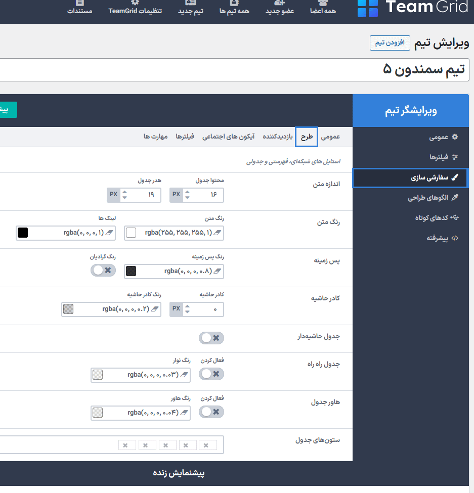Increase محتوا جدول font size stepper arrow
The height and width of the screenshot is (493, 474).
coord(188,192)
